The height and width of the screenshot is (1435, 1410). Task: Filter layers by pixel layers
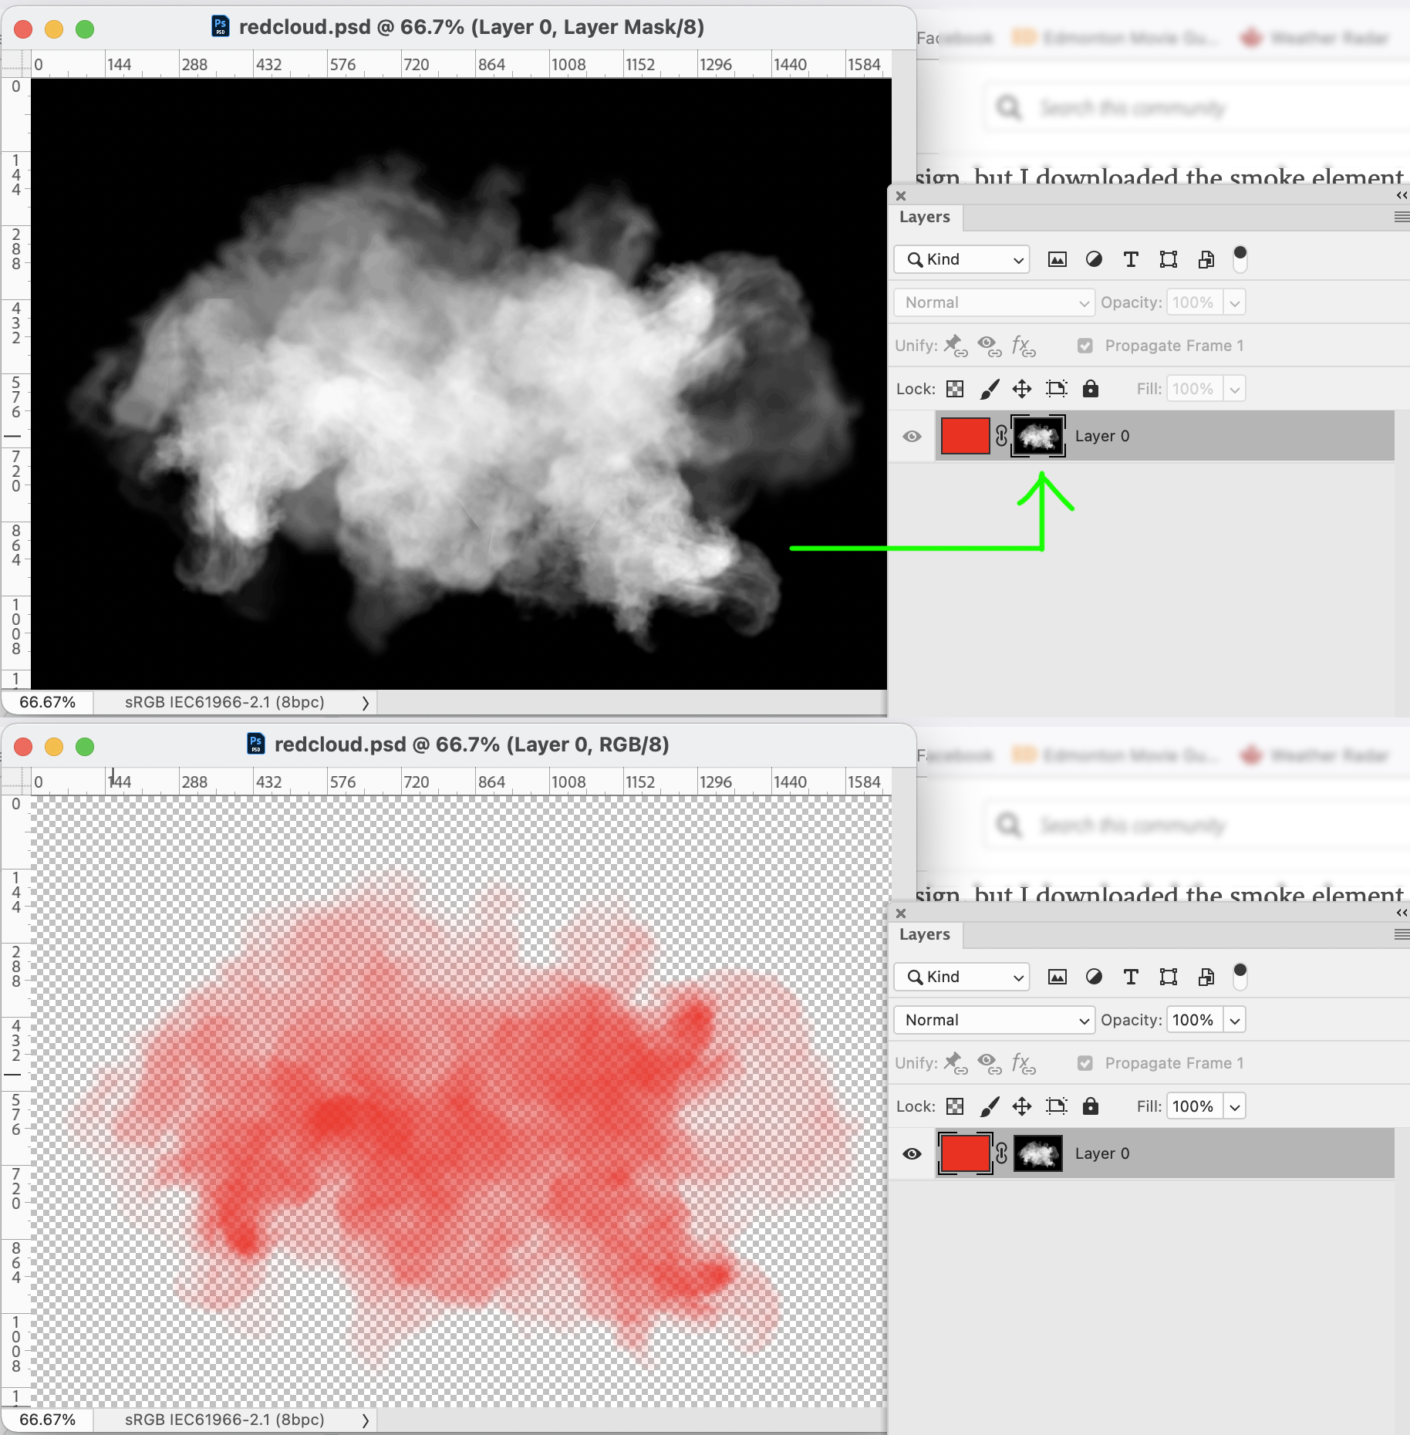(x=1057, y=259)
